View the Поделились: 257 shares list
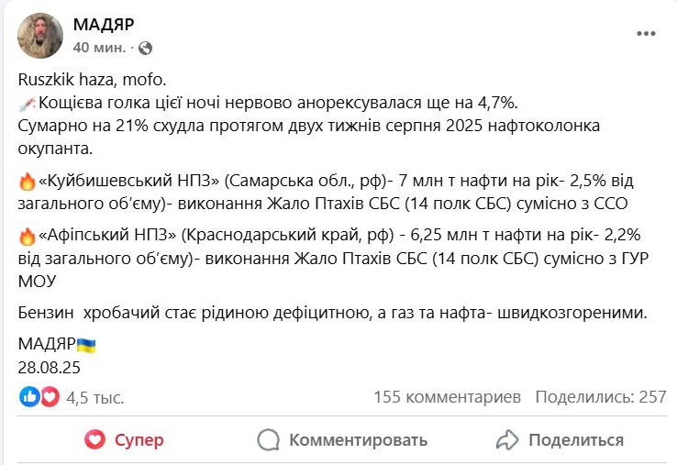Image resolution: width=677 pixels, height=465 pixels. point(600,397)
